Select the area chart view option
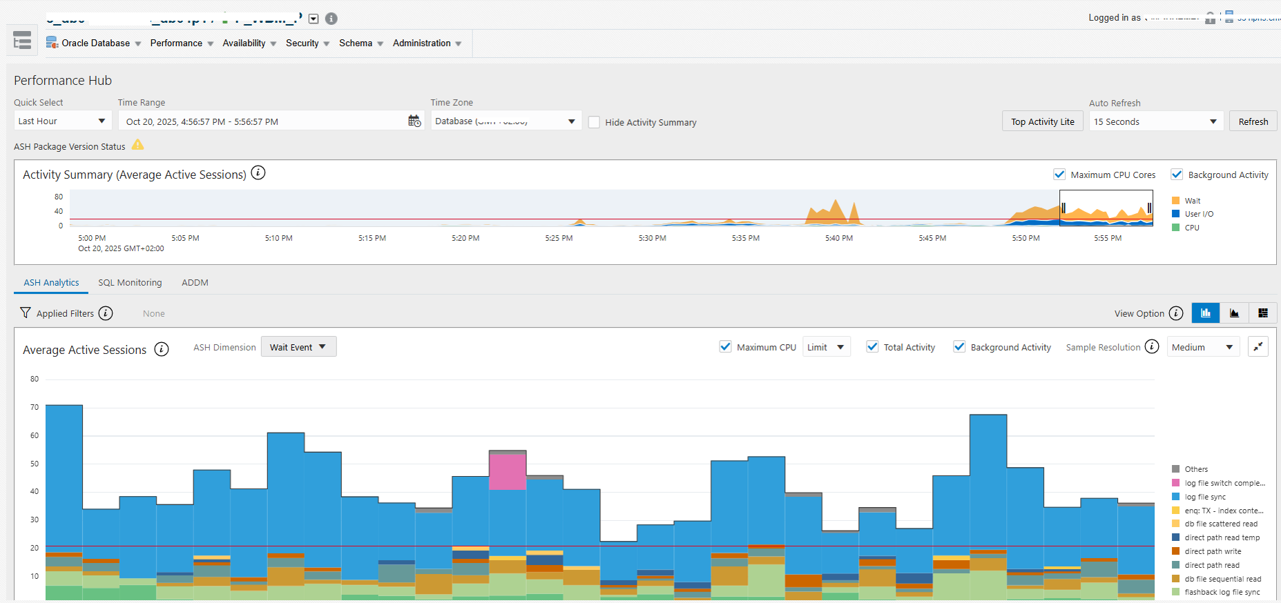This screenshot has height=603, width=1281. point(1234,313)
